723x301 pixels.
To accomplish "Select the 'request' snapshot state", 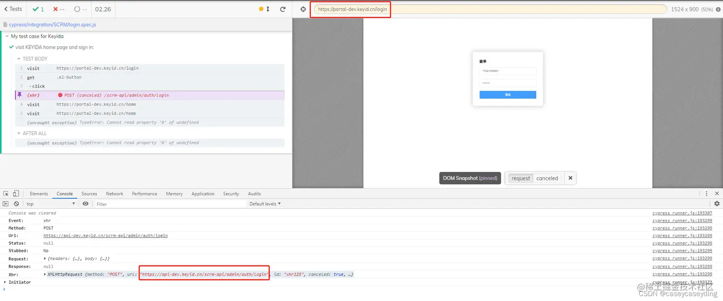I will pos(521,178).
